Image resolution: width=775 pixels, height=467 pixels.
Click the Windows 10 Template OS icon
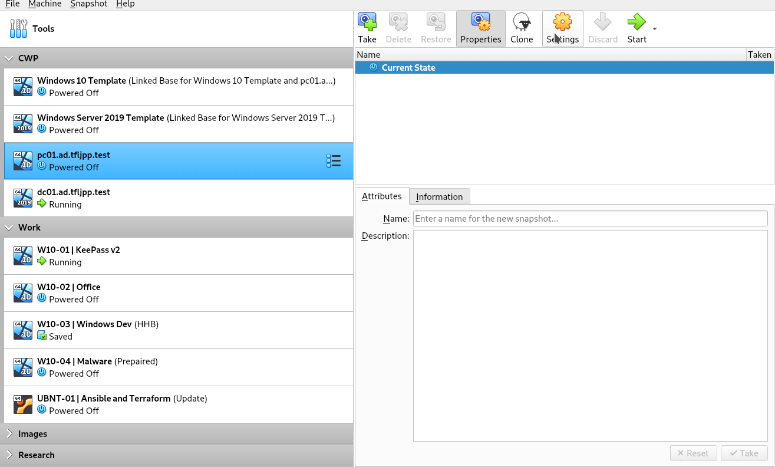23,87
